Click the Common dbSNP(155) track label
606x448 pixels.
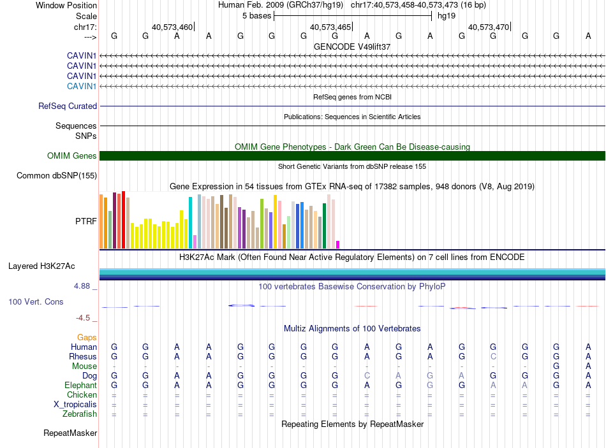57,176
